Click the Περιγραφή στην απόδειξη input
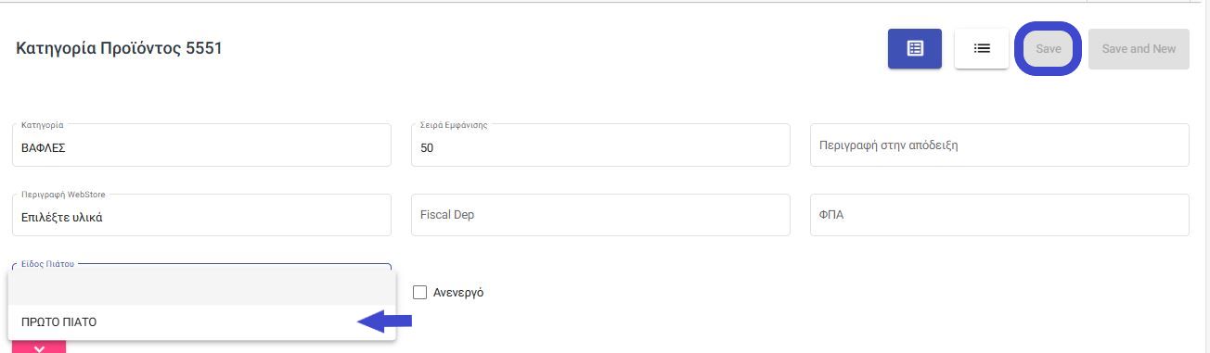The image size is (1210, 353). (999, 145)
